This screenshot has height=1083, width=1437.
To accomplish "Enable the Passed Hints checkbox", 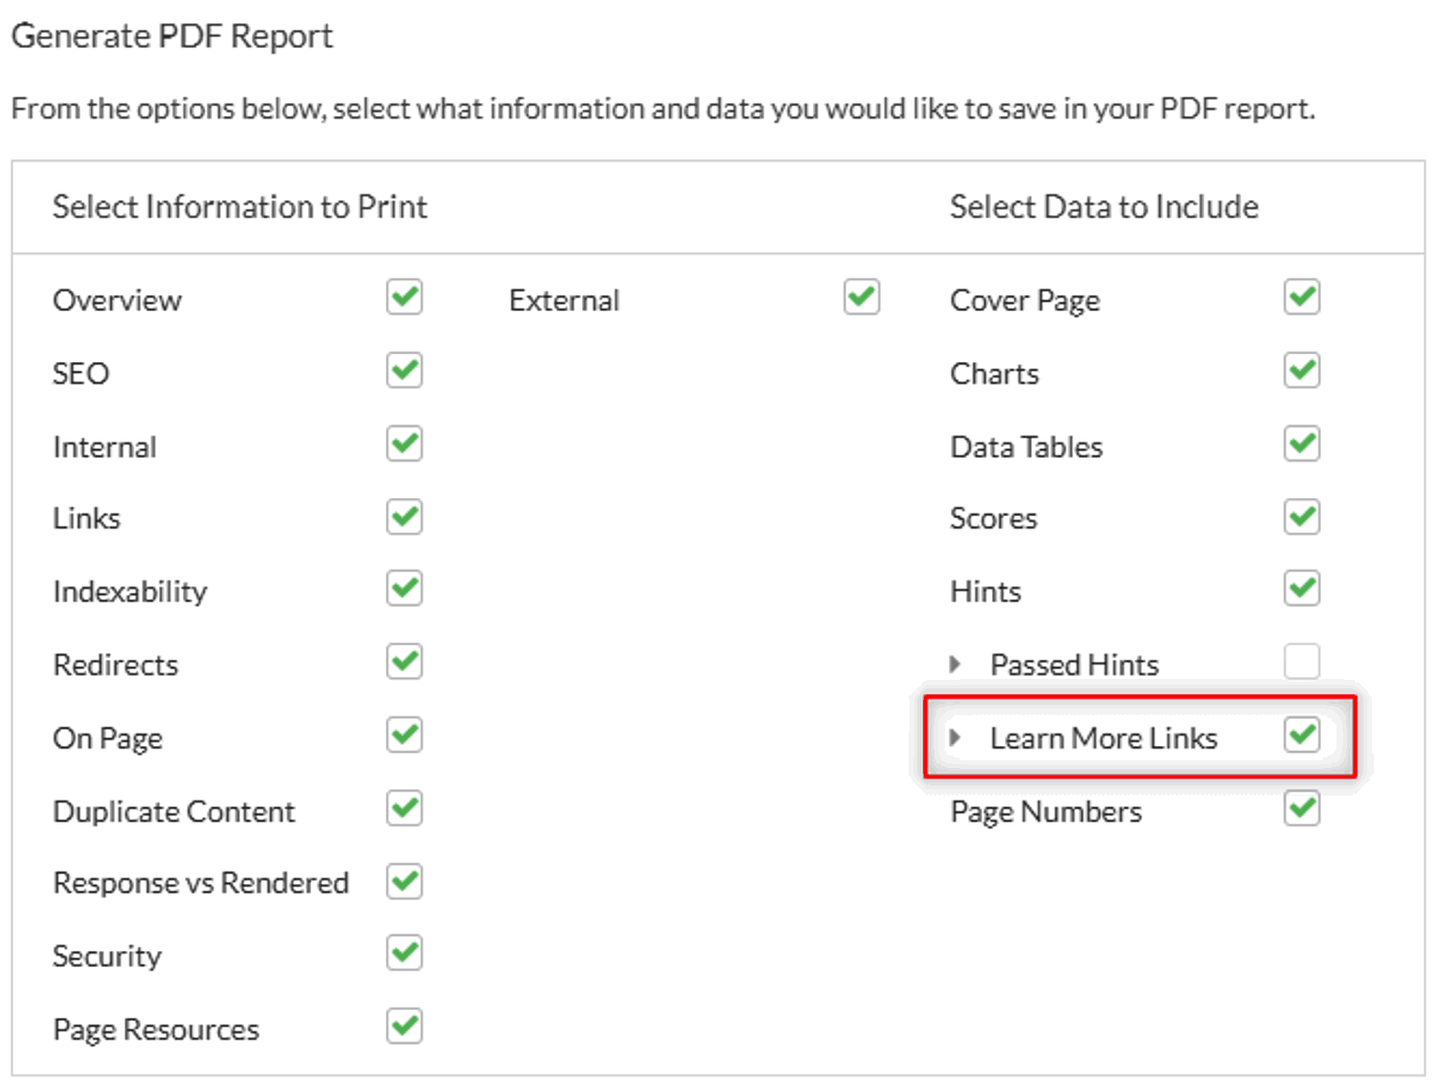I will 1301,662.
